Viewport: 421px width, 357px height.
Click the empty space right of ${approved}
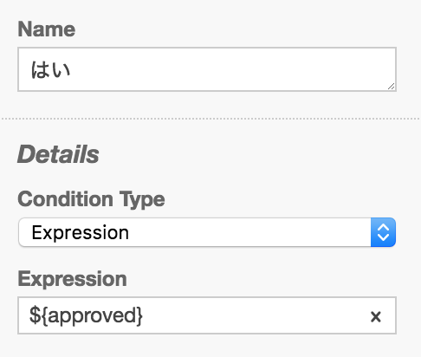pos(254,315)
